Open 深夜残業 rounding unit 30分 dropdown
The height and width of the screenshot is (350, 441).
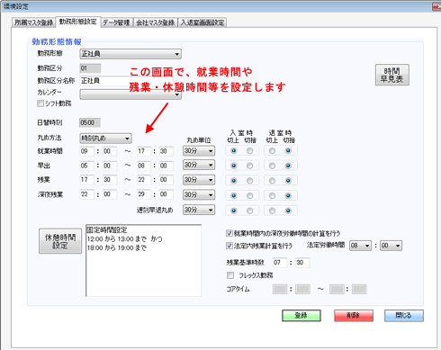(x=199, y=195)
